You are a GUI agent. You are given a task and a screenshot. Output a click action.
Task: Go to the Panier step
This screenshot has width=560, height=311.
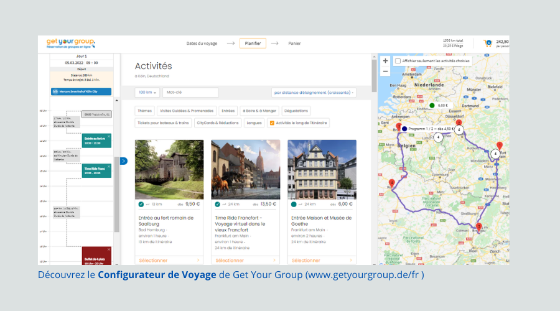(294, 44)
